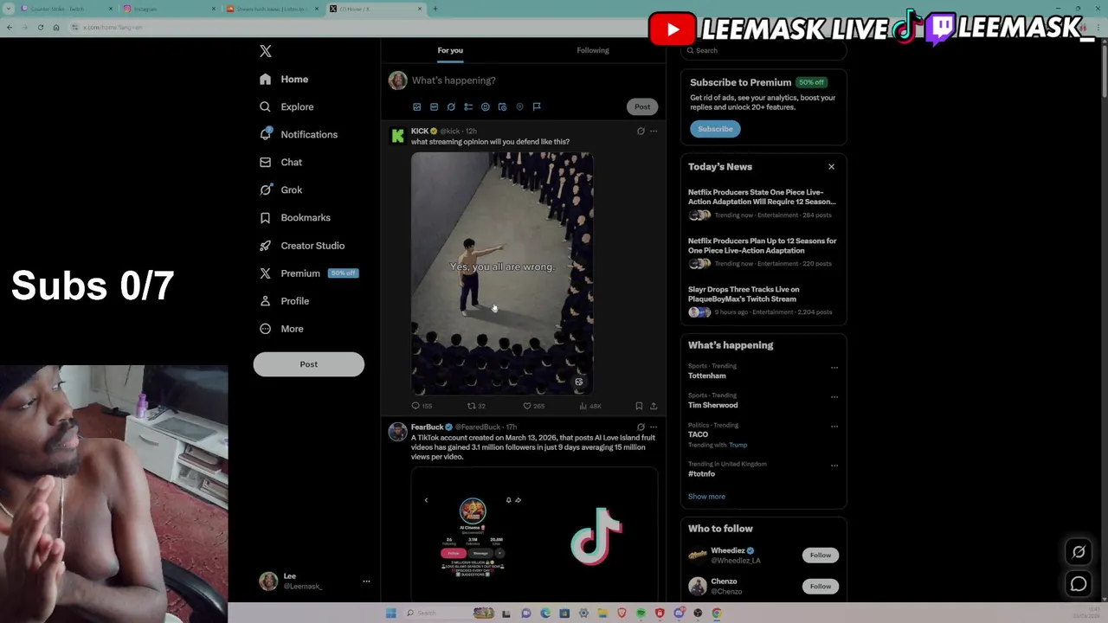Open emoji picker in composer
Screen dimensions: 1108x623
[x=486, y=106]
